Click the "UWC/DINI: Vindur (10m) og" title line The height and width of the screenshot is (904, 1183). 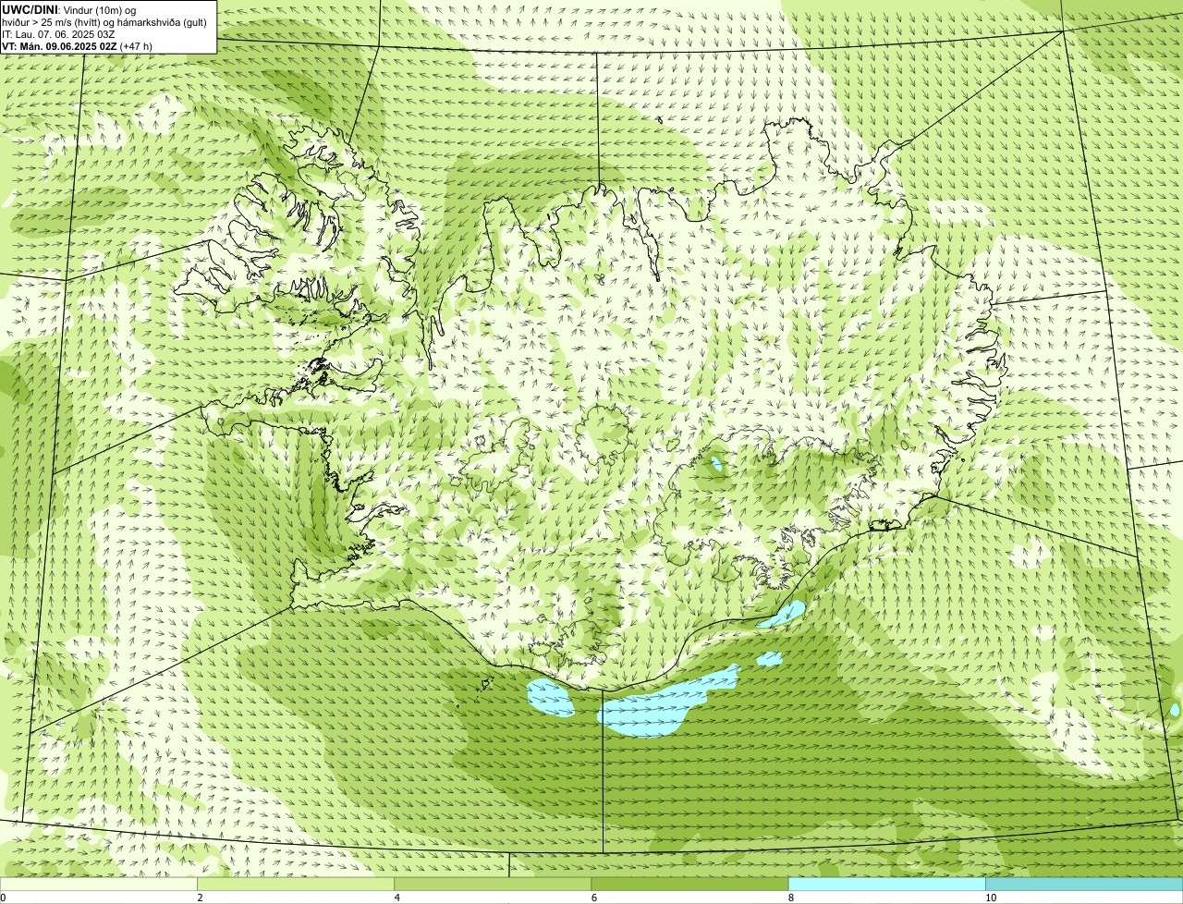69,9
